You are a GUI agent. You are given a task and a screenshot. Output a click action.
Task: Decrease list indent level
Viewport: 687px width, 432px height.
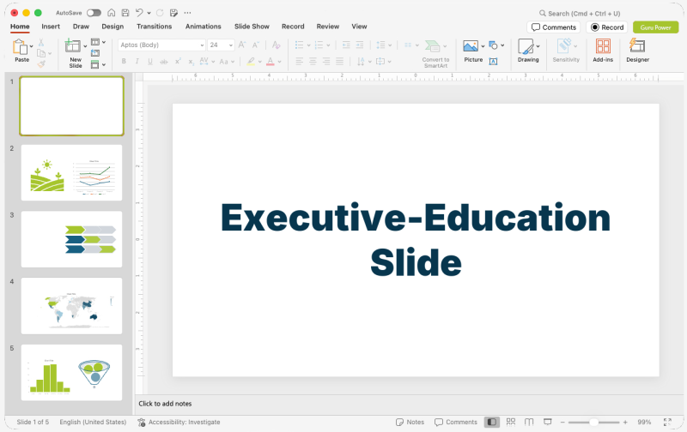pos(346,45)
